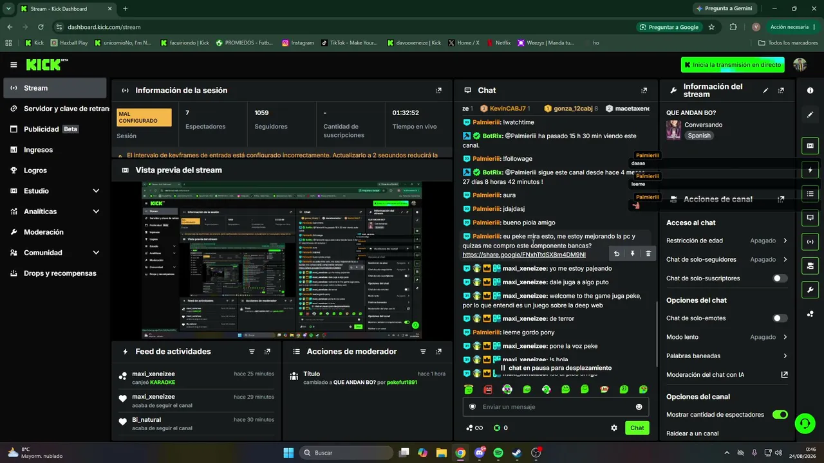The image size is (824, 463).
Task: Pop out the Chat panel
Action: coord(644,91)
